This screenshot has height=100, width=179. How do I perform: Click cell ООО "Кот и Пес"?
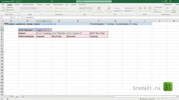click(x=99, y=33)
